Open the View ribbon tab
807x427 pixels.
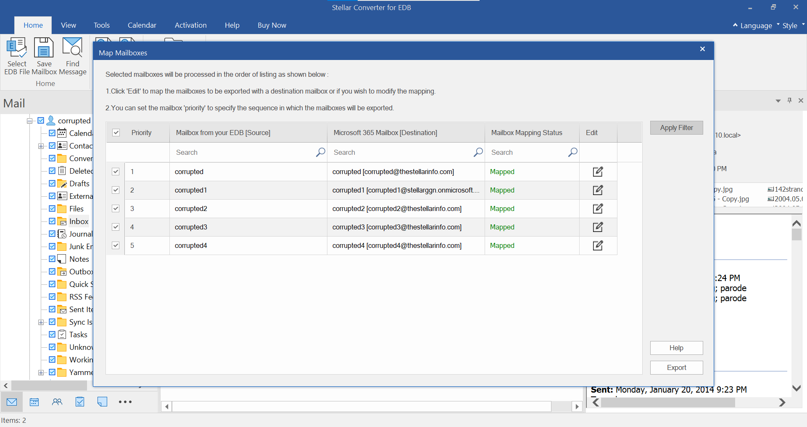69,25
